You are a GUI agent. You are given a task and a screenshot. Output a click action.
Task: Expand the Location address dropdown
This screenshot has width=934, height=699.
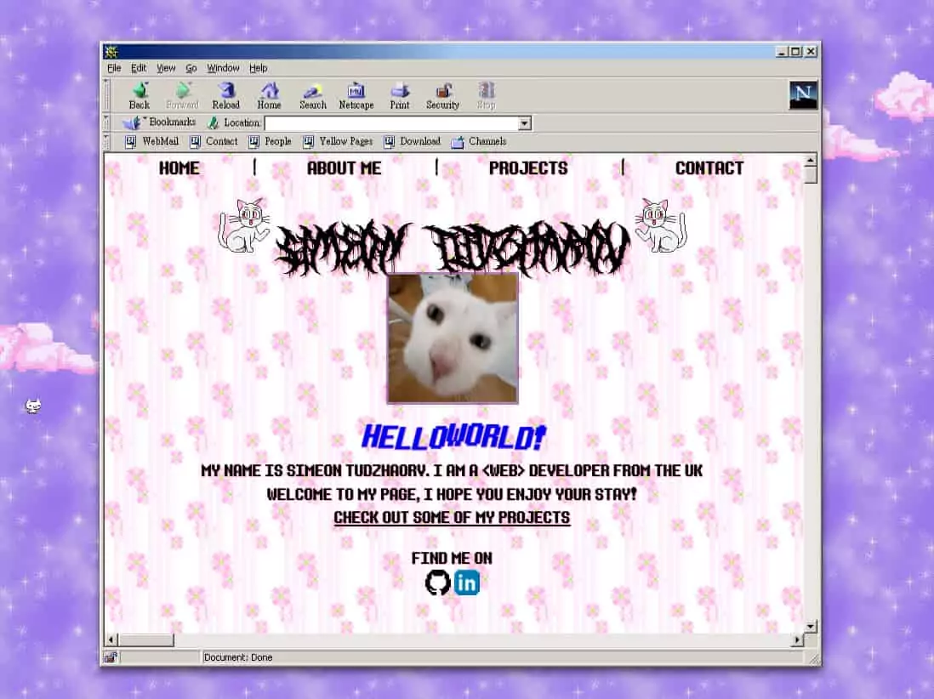point(524,123)
